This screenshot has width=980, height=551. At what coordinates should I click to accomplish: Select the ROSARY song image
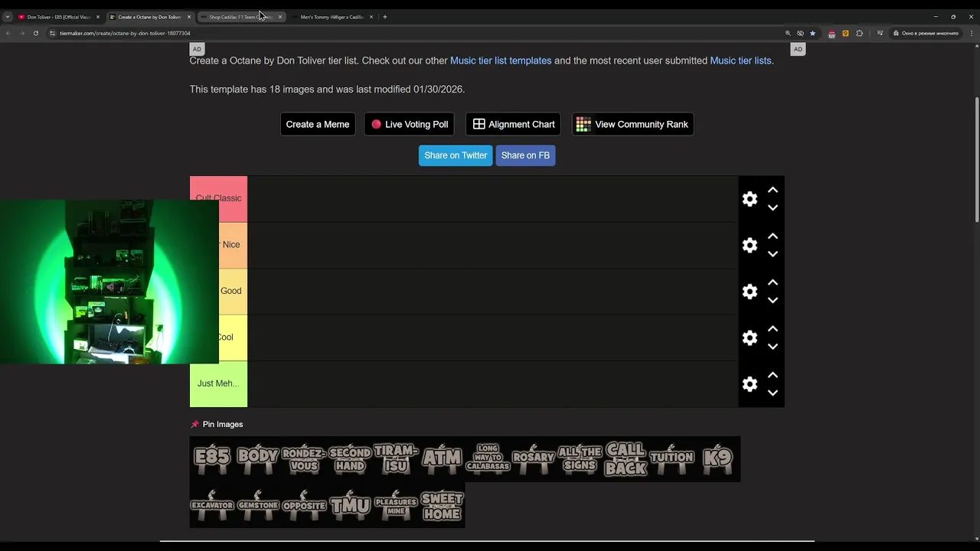(534, 458)
